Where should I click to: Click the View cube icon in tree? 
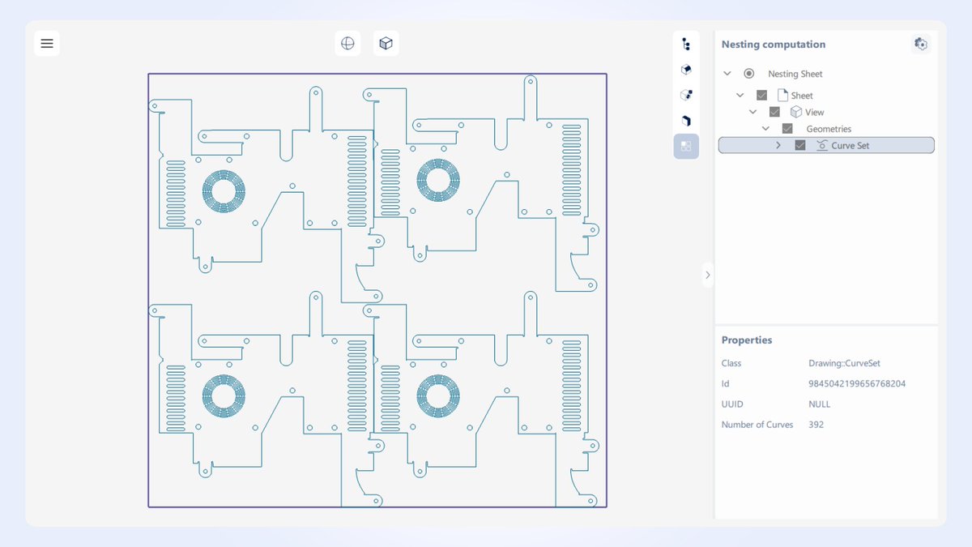pos(796,112)
